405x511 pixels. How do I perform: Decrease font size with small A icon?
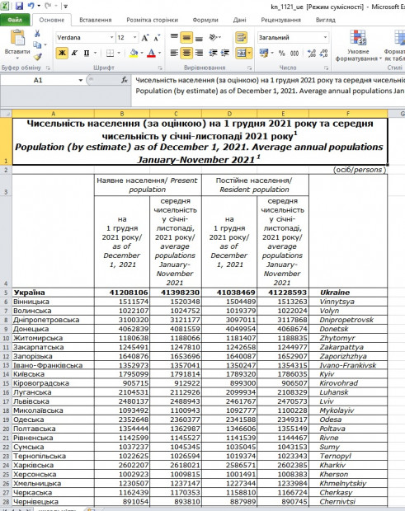(157, 38)
